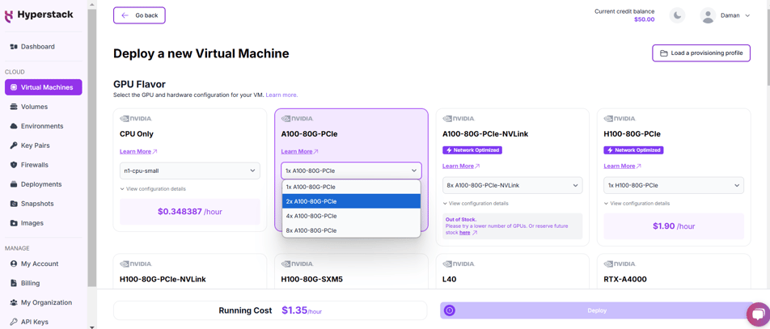770x329 pixels.
Task: Click Load a provisioning profile
Action: [x=700, y=53]
